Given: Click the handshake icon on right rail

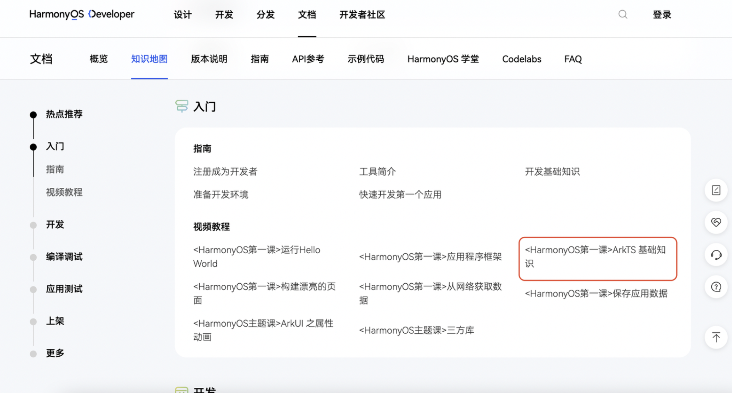Looking at the screenshot, I should (x=716, y=222).
